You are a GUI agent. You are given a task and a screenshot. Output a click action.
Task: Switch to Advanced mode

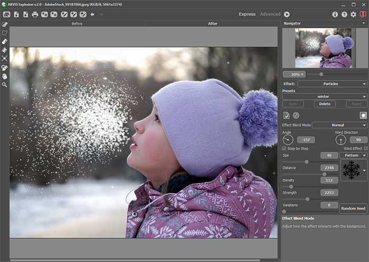click(270, 14)
